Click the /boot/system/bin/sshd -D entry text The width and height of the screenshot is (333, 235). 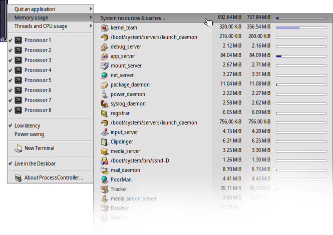(140, 161)
